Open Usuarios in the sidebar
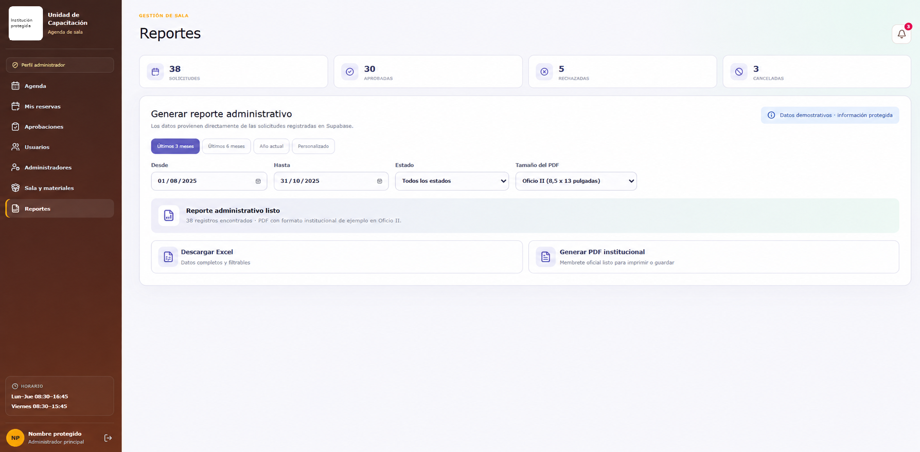 (60, 147)
